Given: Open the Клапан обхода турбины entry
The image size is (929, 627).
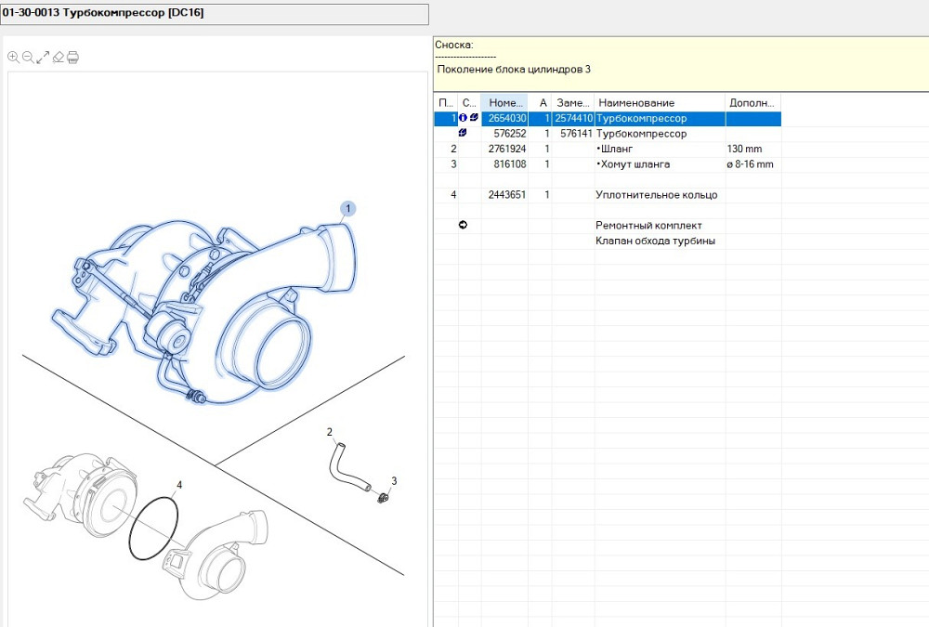Looking at the screenshot, I should click(656, 241).
